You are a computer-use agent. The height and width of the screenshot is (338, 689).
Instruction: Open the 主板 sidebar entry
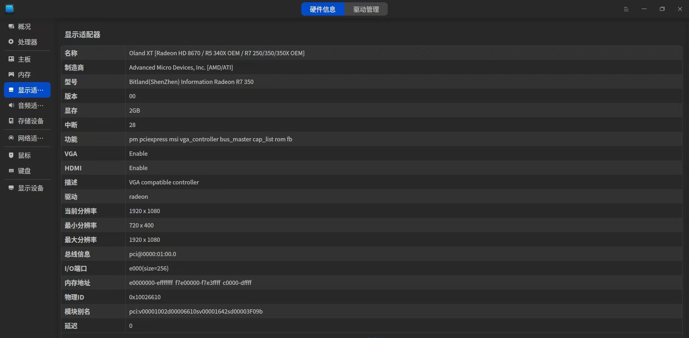click(x=27, y=59)
